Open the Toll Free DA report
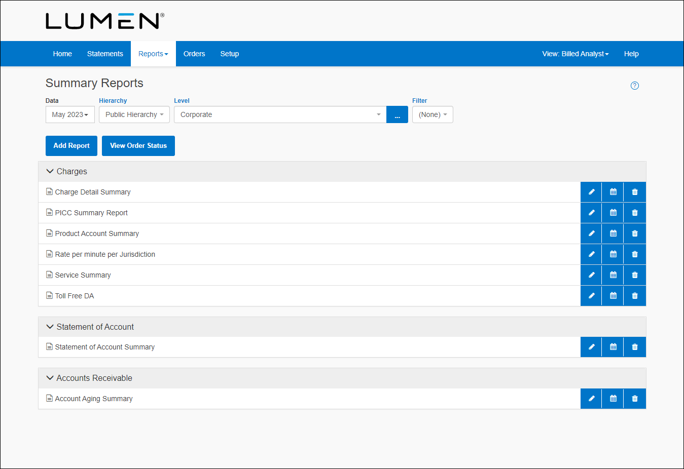The height and width of the screenshot is (469, 684). coord(75,296)
